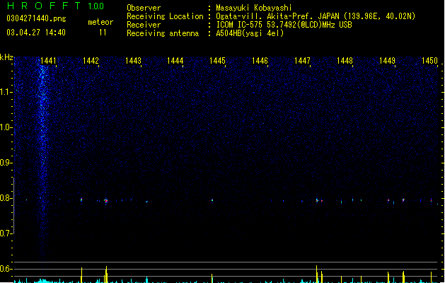
Task: Click the 1450 time axis label
Action: click(429, 61)
